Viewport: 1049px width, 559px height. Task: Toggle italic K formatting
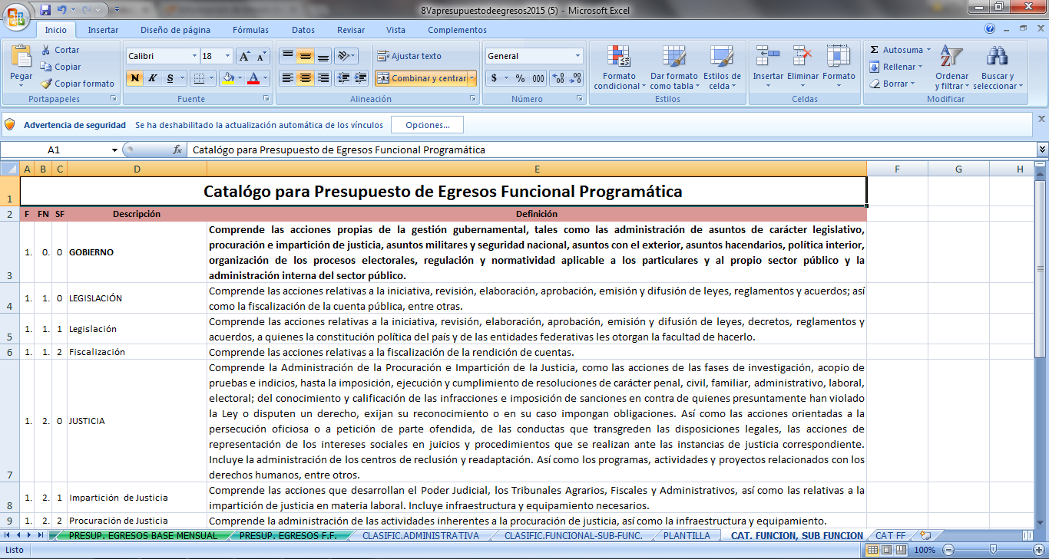tap(152, 78)
